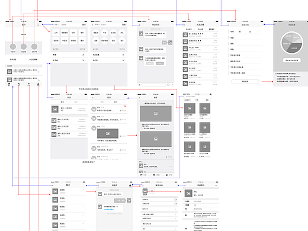
Task: Open the dash menu icon in profile detail header
Action: coord(216,185)
